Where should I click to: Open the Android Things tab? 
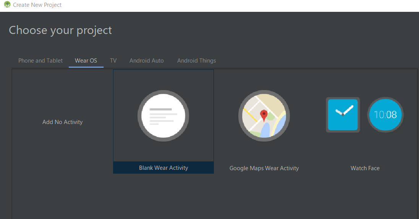(196, 61)
